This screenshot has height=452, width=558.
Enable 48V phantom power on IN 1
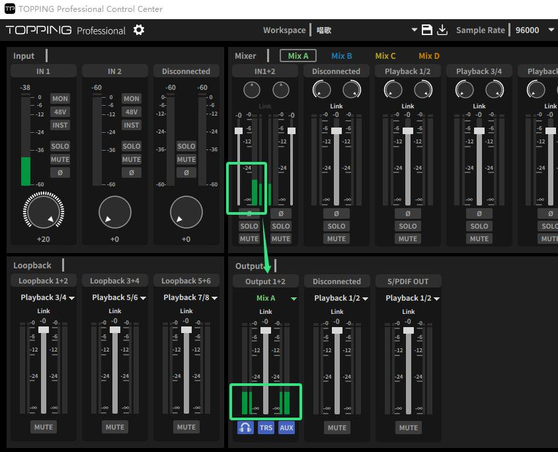60,112
